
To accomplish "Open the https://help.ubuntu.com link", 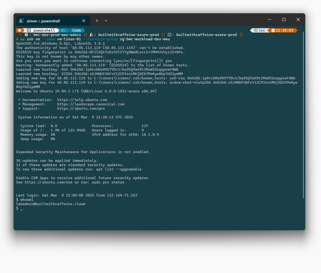I will [82, 100].
